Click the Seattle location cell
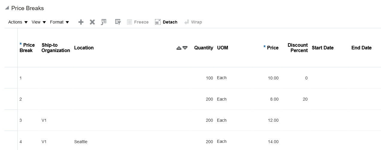381x150 pixels. 81,142
